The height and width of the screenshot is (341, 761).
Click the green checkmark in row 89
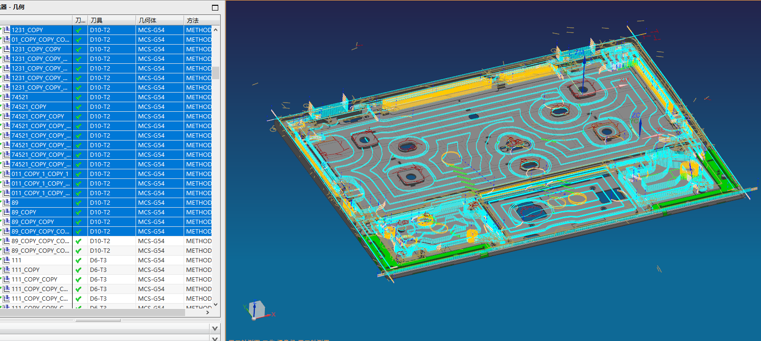tap(79, 202)
